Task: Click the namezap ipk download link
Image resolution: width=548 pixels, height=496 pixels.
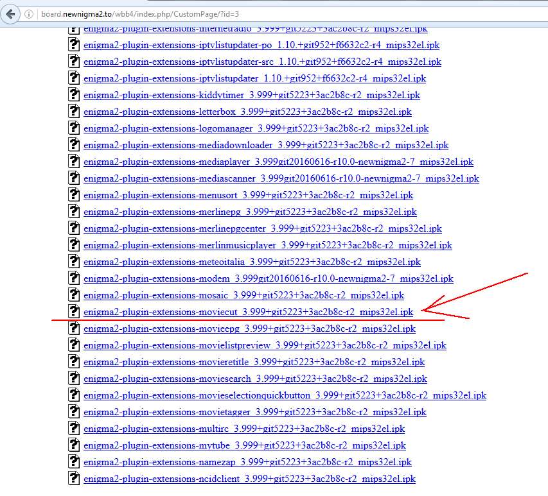Action: coord(247,462)
